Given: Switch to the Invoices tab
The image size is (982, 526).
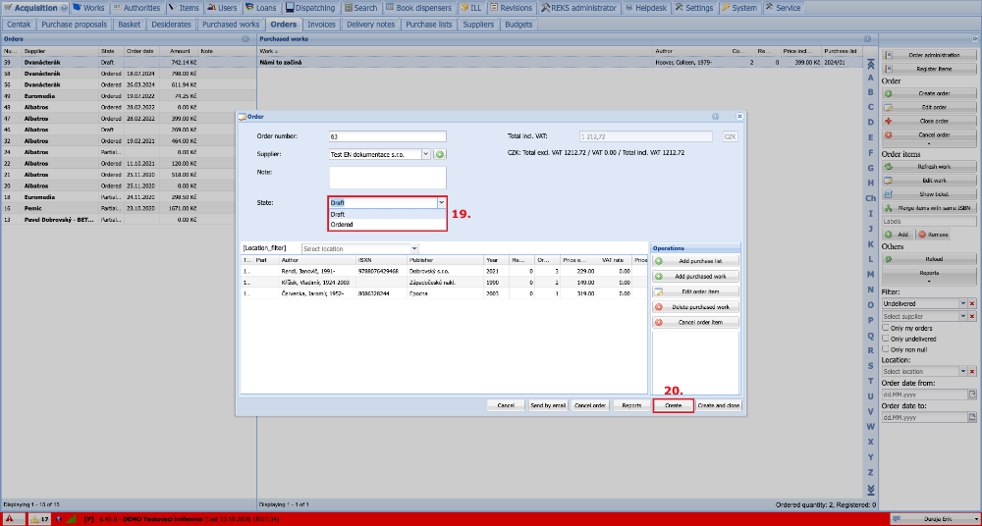Looking at the screenshot, I should (322, 25).
